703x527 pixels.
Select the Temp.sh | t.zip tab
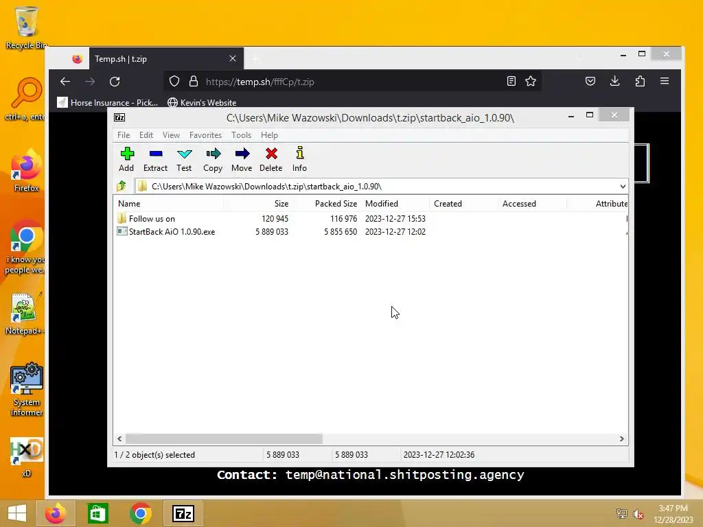click(166, 59)
